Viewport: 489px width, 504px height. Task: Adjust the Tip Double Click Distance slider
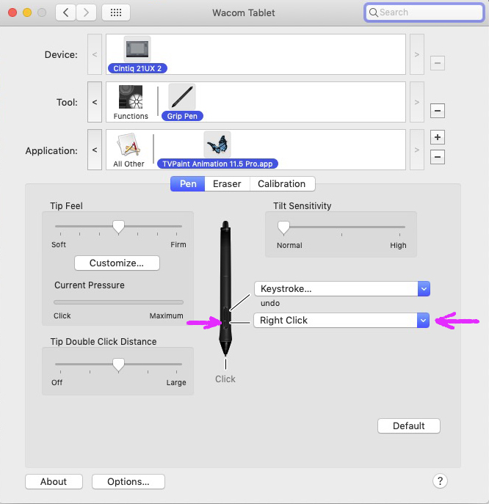tap(118, 365)
